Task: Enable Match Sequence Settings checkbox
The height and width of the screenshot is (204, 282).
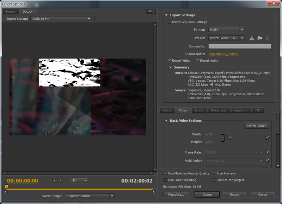Action: [x=170, y=22]
